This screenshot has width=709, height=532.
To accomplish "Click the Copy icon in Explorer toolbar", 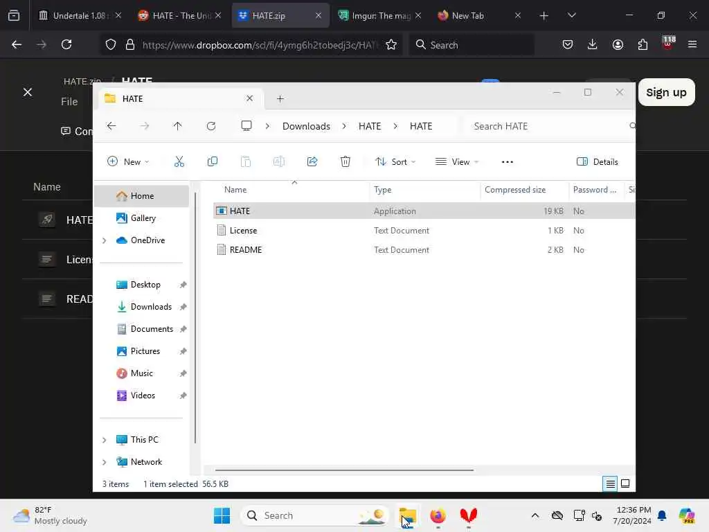I will coord(212,161).
